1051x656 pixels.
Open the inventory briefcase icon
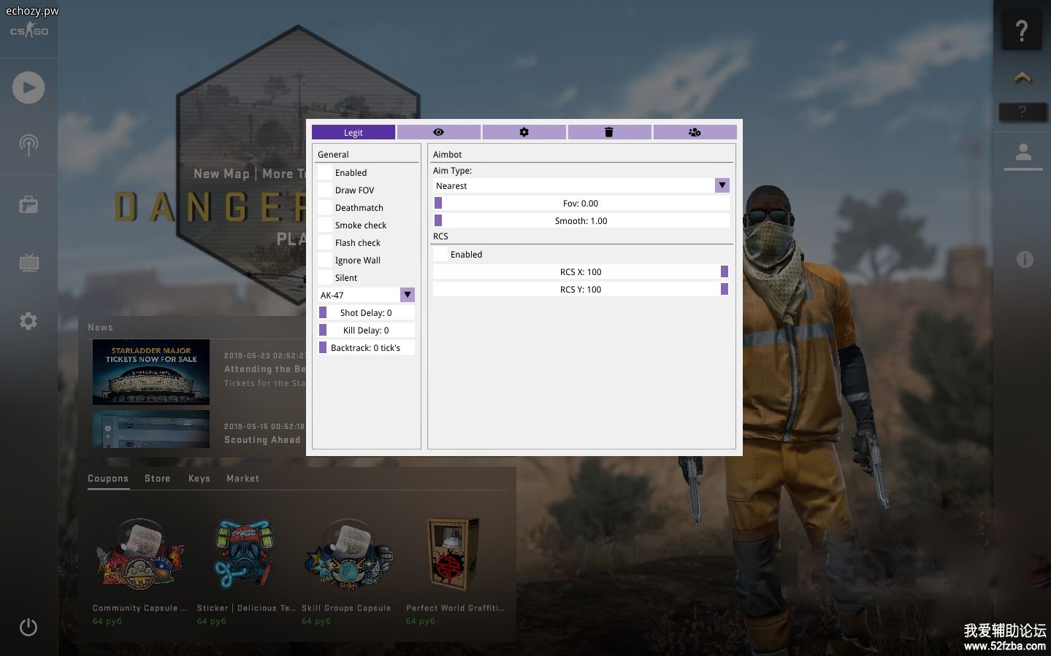pyautogui.click(x=28, y=204)
